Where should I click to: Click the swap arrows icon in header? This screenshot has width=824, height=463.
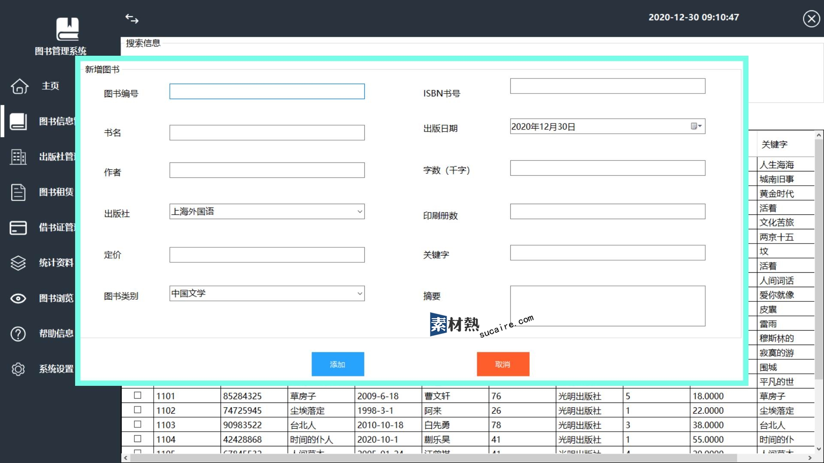click(x=132, y=18)
